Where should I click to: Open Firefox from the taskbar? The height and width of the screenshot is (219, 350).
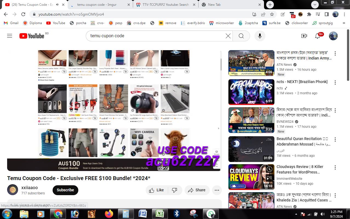(109, 214)
